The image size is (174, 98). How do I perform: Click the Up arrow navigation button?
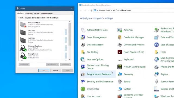pyautogui.click(x=91, y=10)
